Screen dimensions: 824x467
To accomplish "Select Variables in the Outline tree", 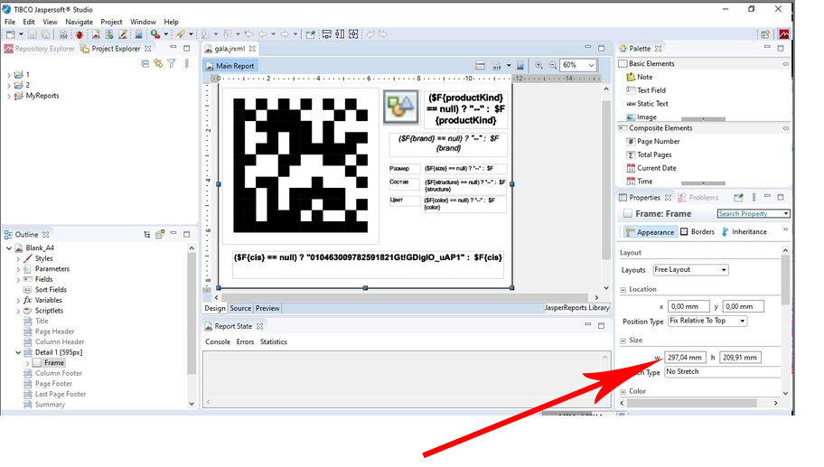I will point(49,301).
